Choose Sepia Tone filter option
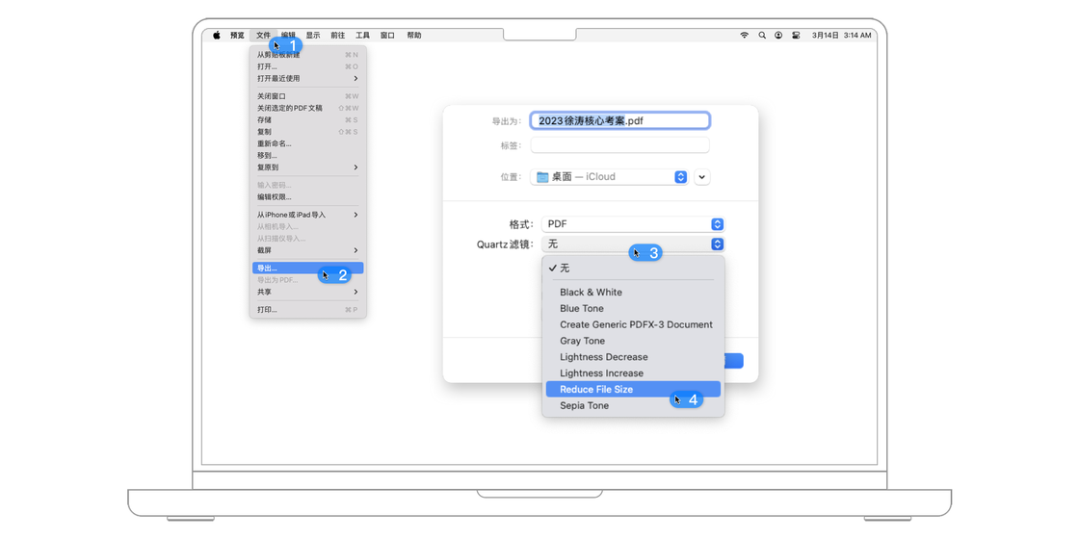 pos(584,406)
